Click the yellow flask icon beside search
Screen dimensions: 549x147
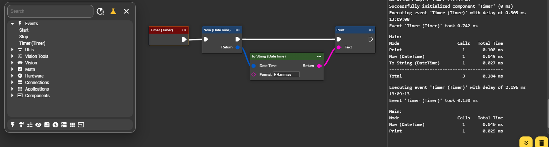[x=113, y=11]
